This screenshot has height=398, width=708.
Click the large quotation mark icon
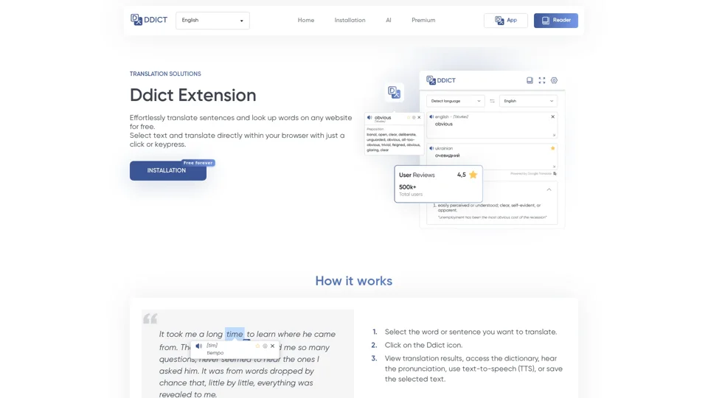click(150, 318)
